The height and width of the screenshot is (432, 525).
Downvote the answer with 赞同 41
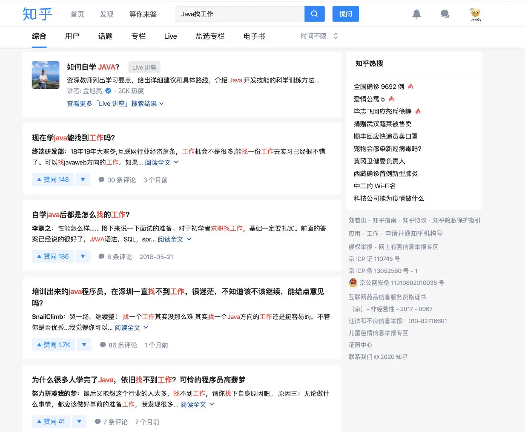[79, 422]
